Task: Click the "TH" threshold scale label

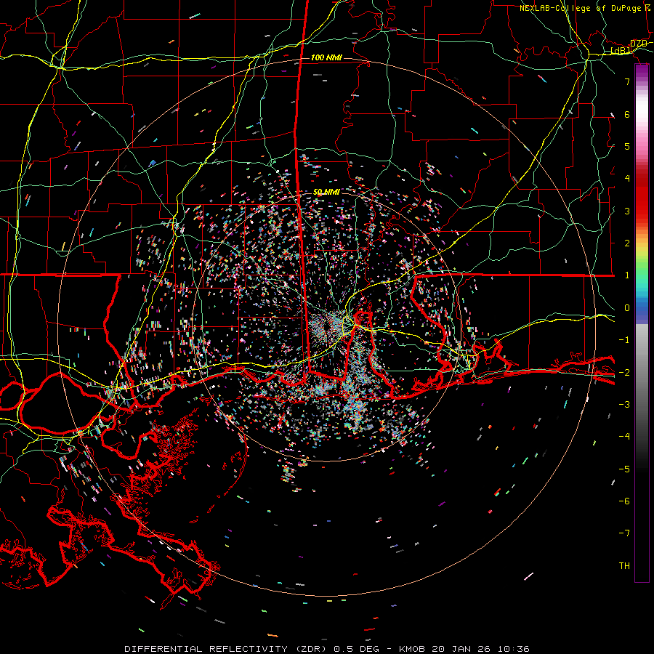Action: coord(624,566)
